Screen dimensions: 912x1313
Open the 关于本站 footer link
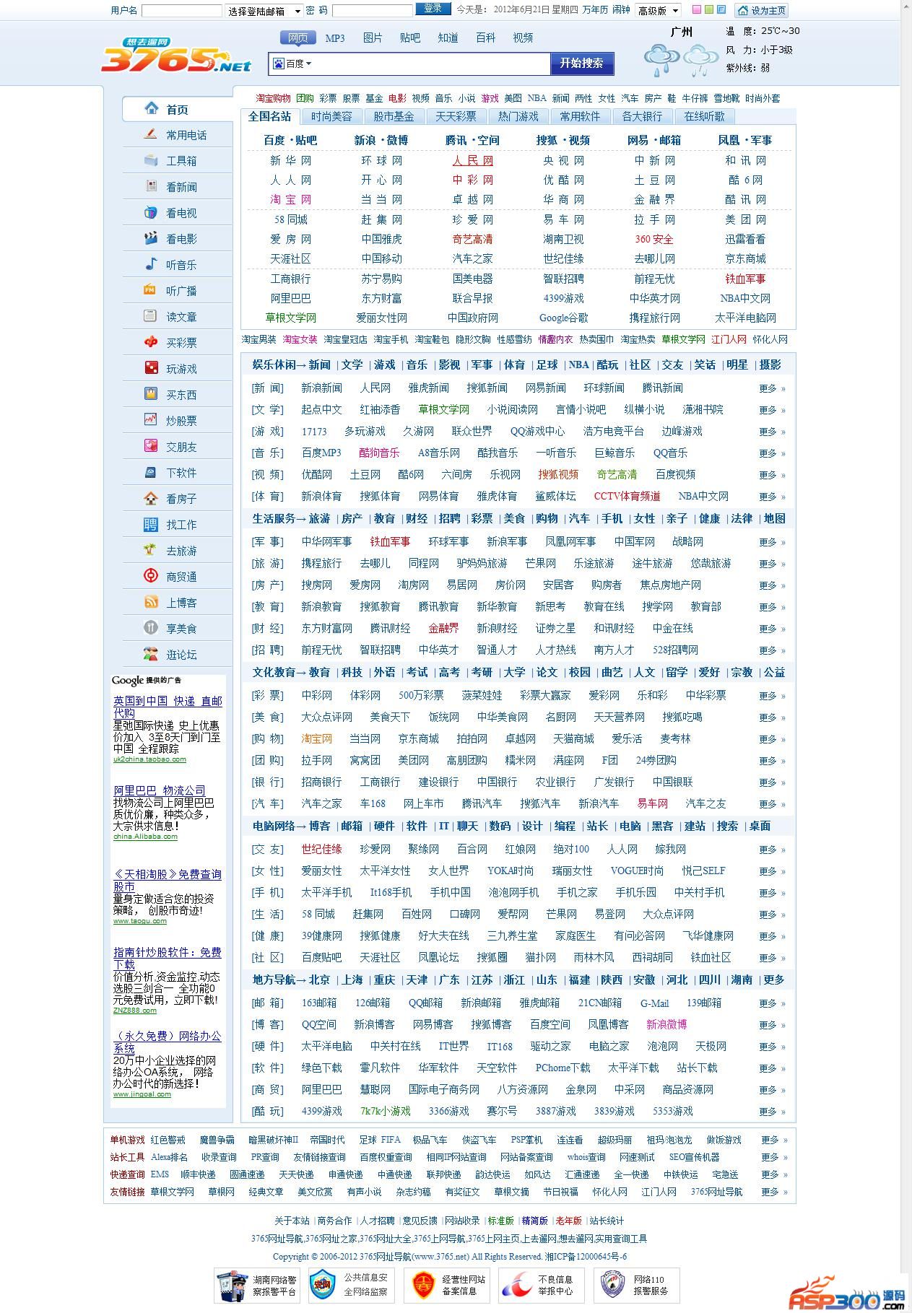(292, 1221)
